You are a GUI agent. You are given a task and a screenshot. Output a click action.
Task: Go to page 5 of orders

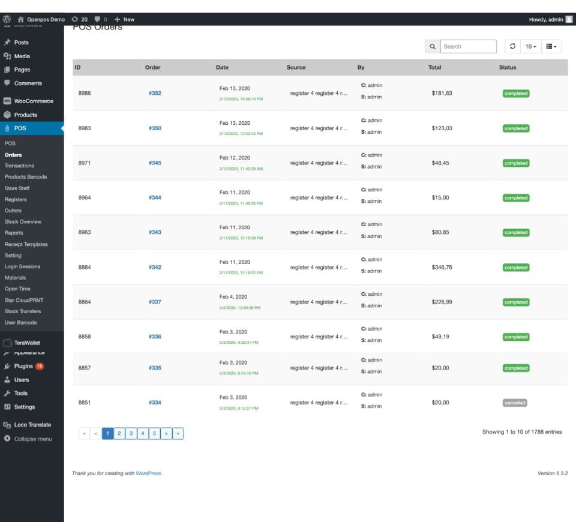[x=154, y=433]
